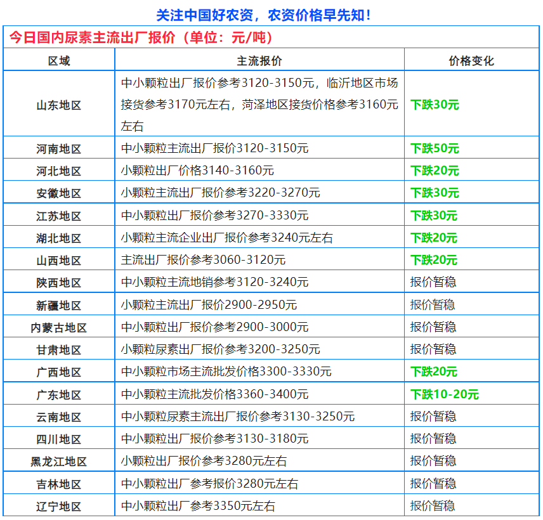Select the 云南地区 region cell
The image size is (543, 520).
click(59, 417)
